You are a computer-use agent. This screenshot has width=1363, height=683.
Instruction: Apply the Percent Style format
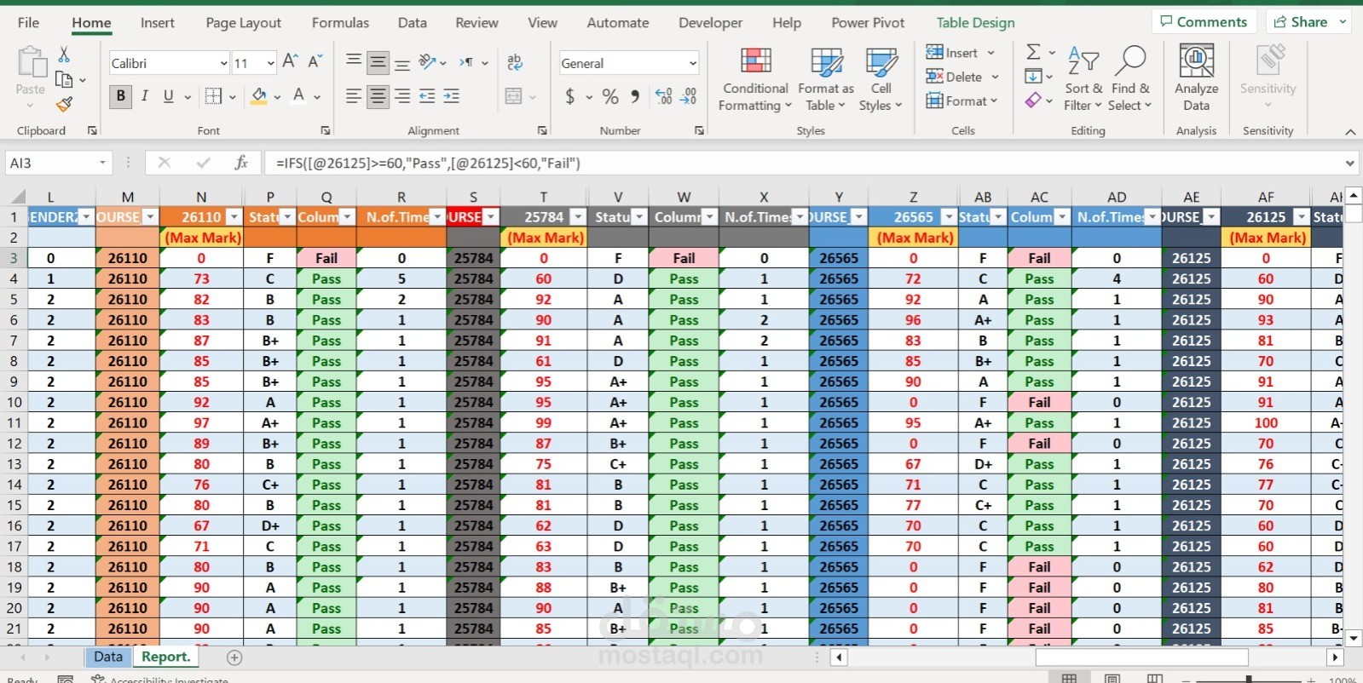coord(610,96)
